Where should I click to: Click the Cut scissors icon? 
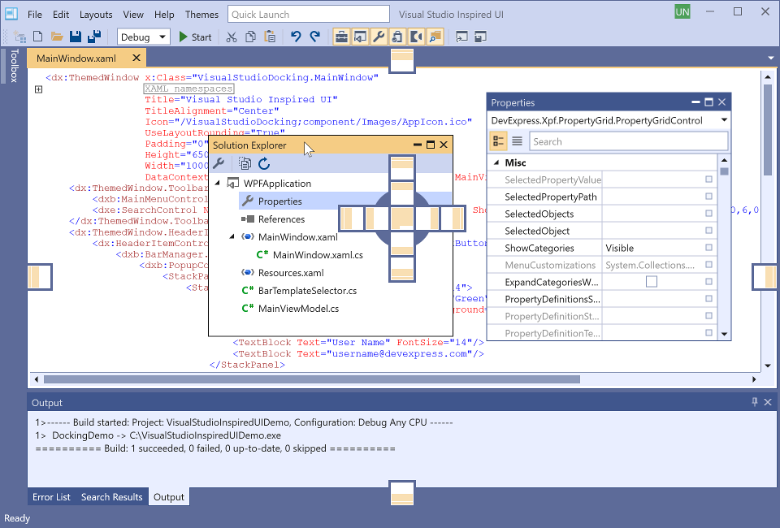point(232,37)
